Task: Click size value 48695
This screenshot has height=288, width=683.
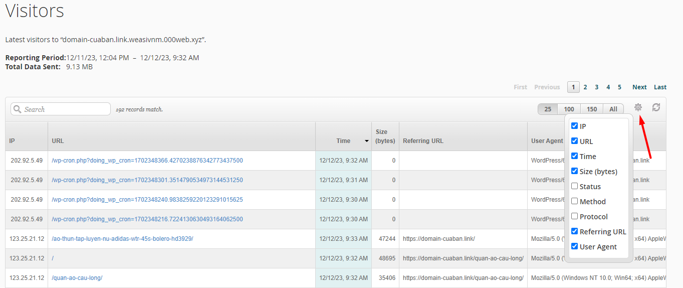Action: pos(387,258)
